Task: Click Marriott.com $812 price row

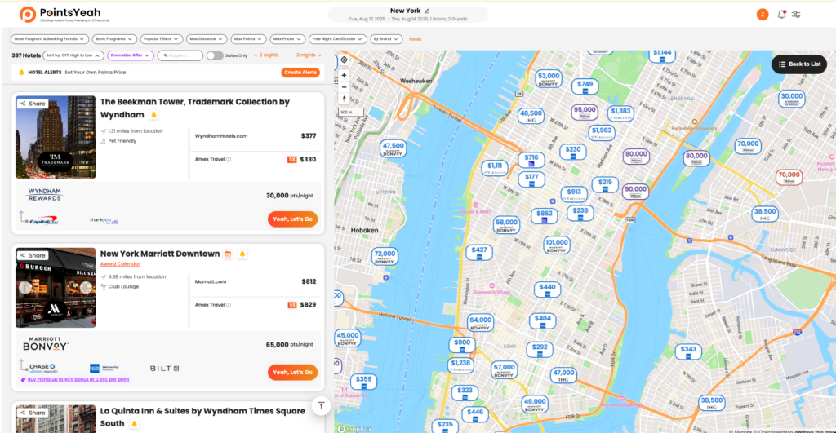Action: click(x=256, y=282)
